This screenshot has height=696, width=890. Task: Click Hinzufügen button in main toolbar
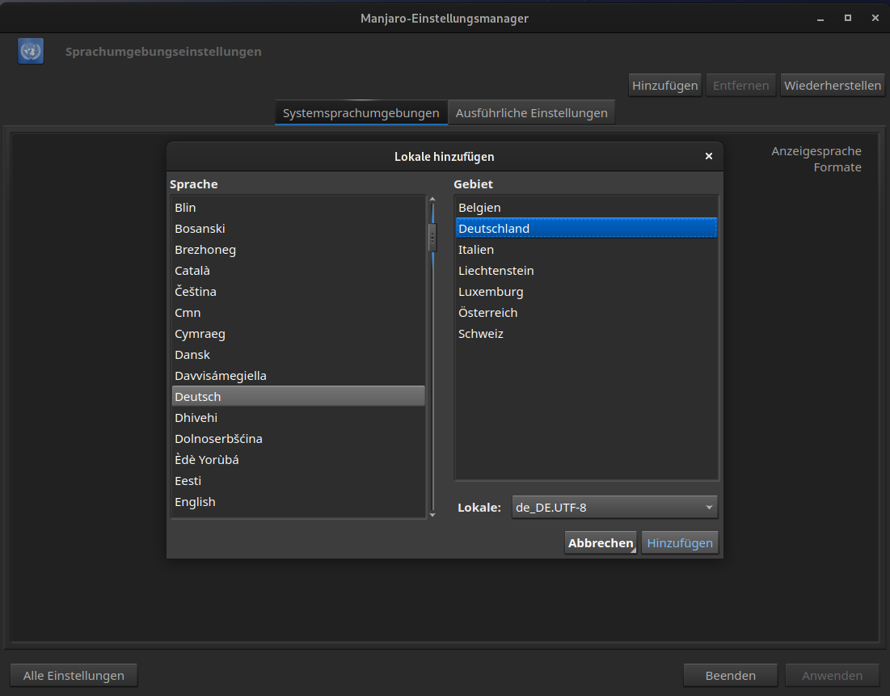[x=665, y=86]
